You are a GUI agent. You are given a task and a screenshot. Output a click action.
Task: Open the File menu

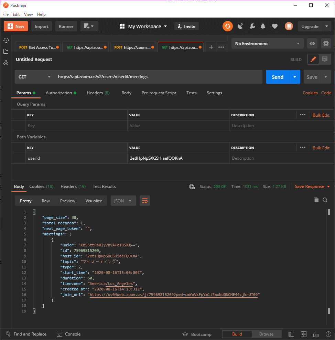[x=6, y=14]
